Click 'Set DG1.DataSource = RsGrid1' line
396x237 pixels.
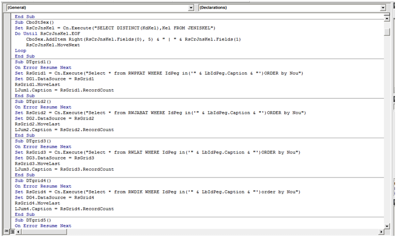click(x=54, y=79)
